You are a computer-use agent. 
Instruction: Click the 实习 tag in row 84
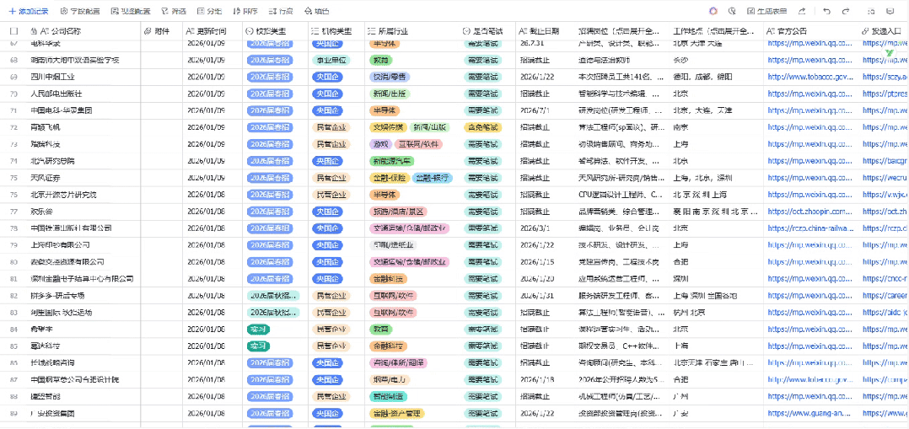(258, 330)
